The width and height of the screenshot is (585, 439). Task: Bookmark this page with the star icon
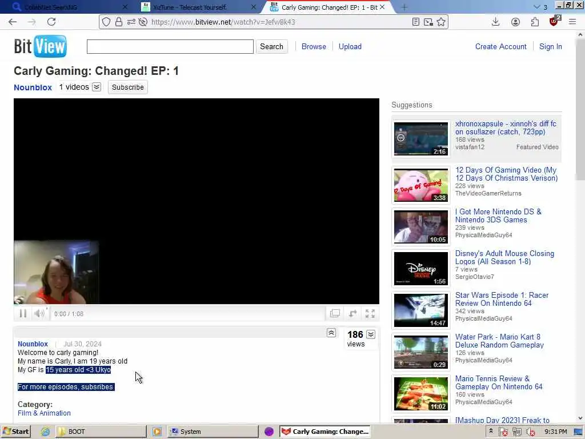pos(441,22)
